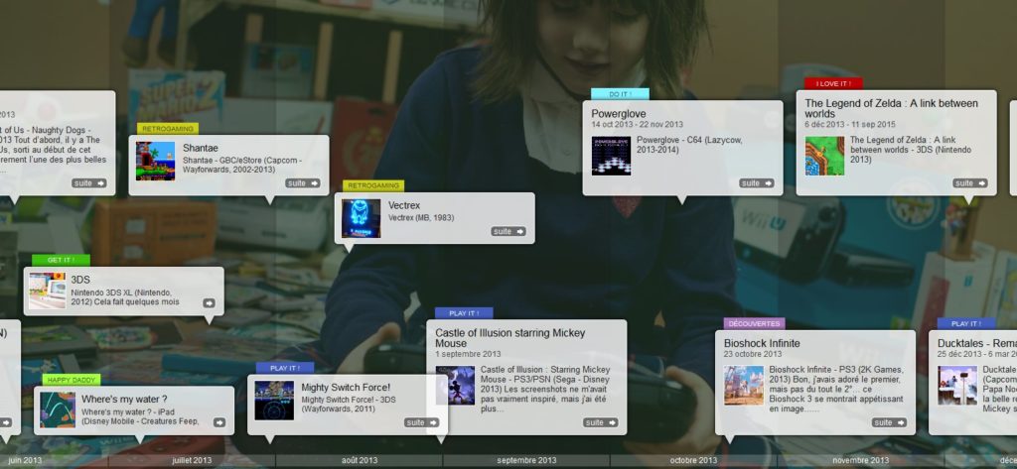The width and height of the screenshot is (1017, 469).
Task: Open the Mighty Switch Force! thumbnail
Action: [274, 401]
